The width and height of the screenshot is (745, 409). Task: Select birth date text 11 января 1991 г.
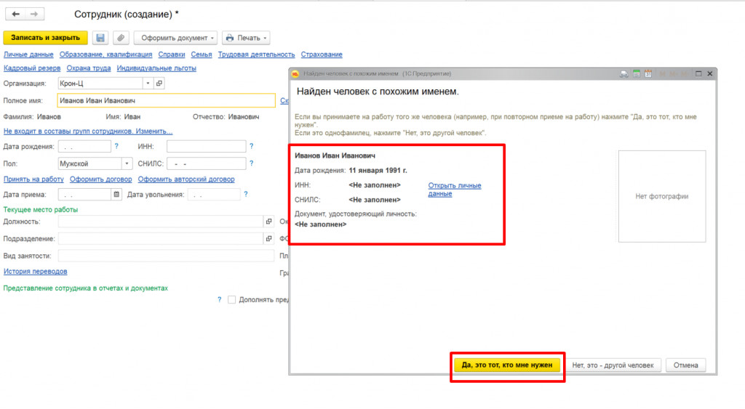click(x=378, y=170)
